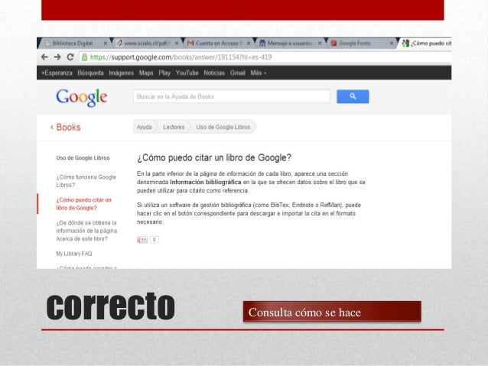Open Búsqueda in the Google bar

(x=90, y=73)
